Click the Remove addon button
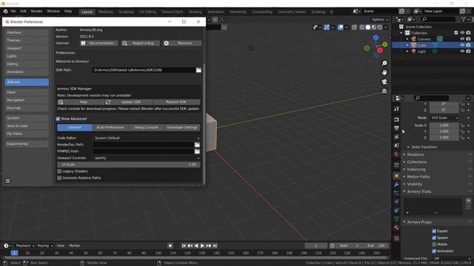The height and width of the screenshot is (266, 474). tap(182, 43)
